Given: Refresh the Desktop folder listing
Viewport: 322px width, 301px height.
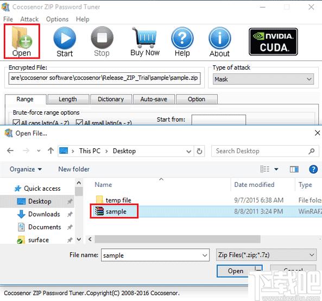Looking at the screenshot, I should (199, 151).
